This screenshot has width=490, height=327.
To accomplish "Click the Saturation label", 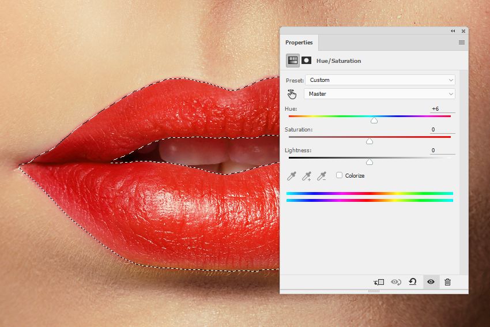I will point(299,129).
